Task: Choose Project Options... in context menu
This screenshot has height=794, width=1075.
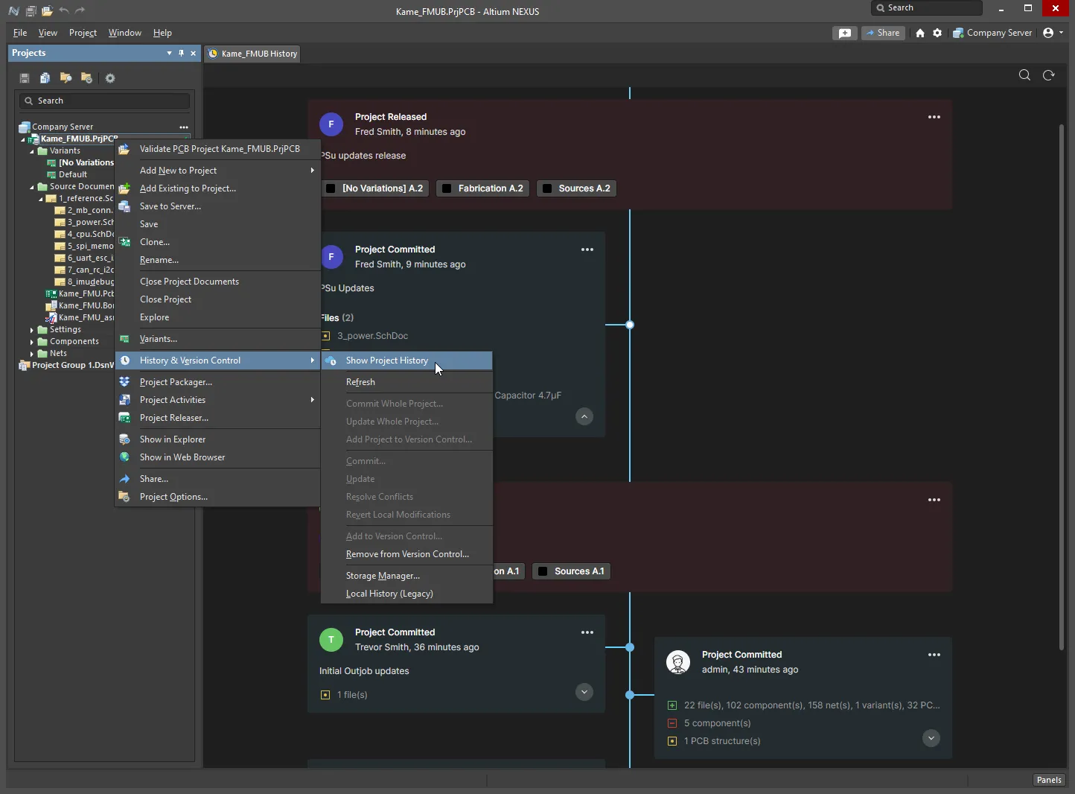Action: 217,497
